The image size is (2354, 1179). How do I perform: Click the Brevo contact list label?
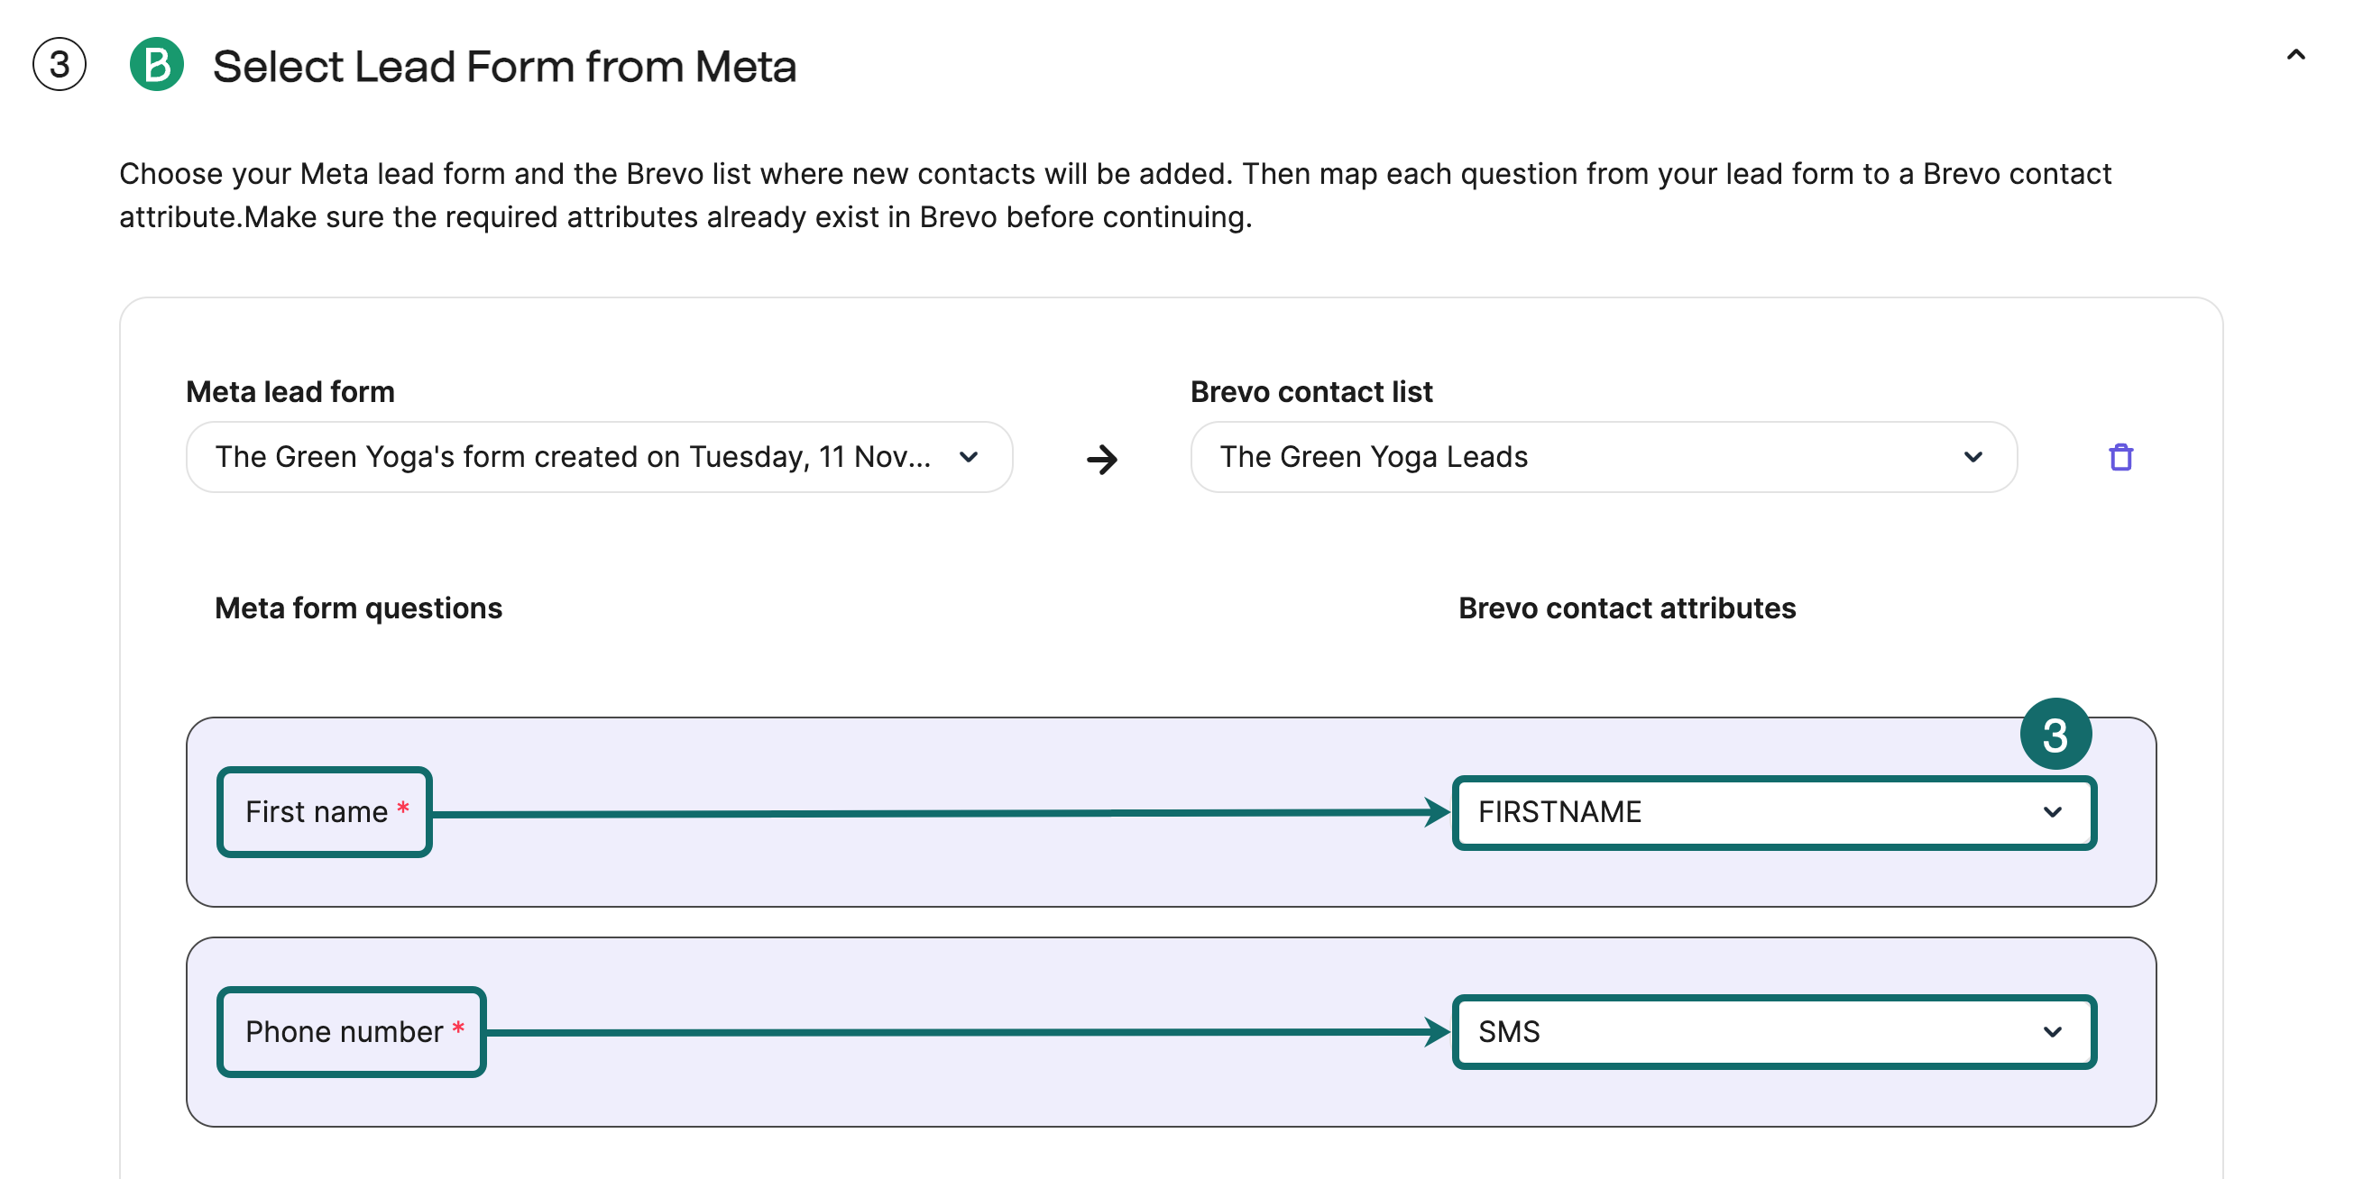coord(1310,391)
